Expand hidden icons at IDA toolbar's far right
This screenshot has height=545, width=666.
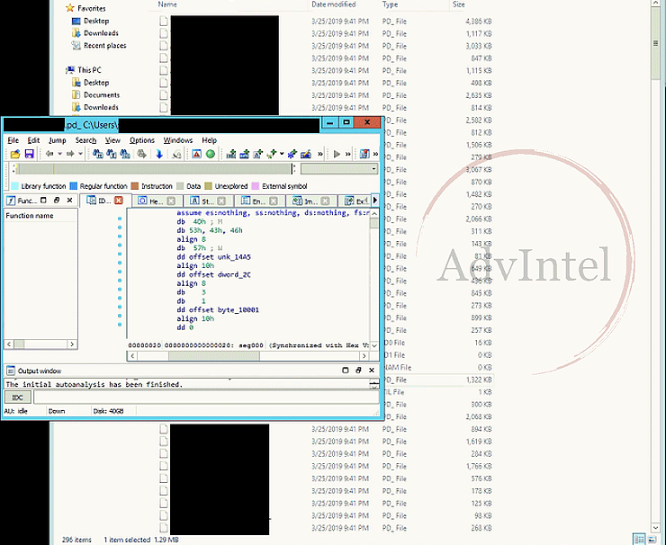tap(375, 154)
